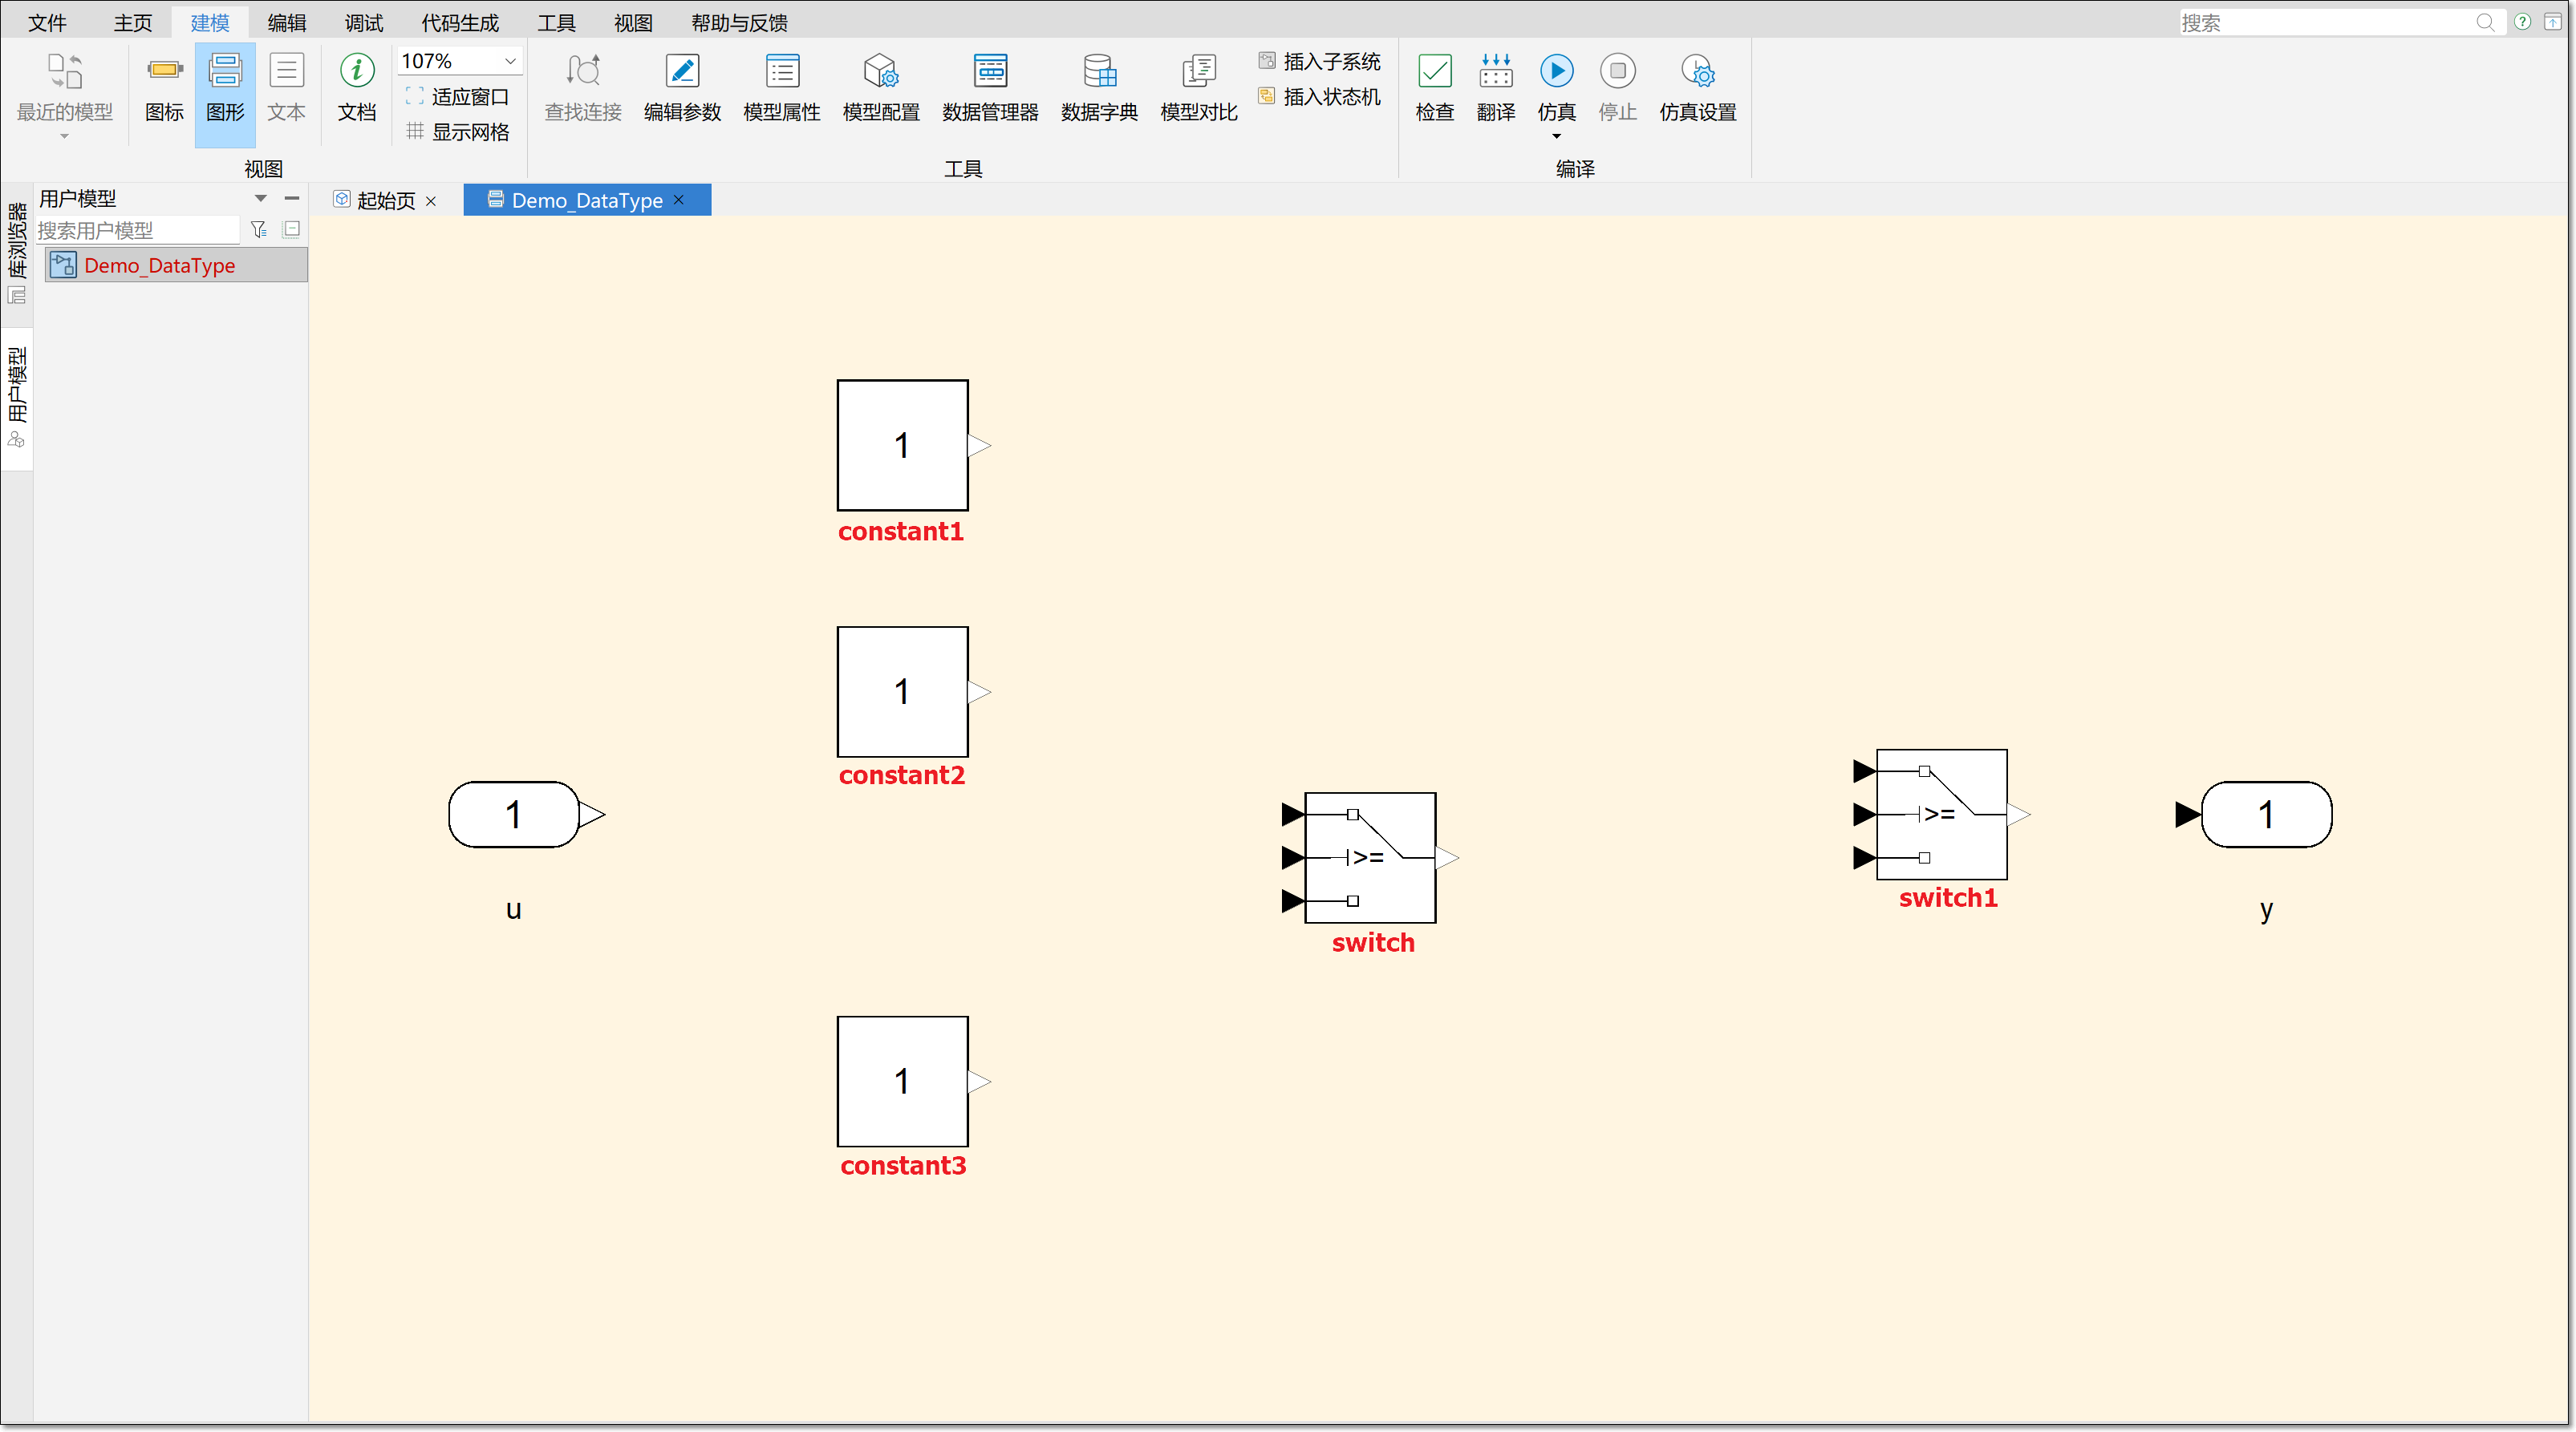Switch to the 主页 ribbon tab
Viewport: 2576px width, 1432px height.
[133, 22]
